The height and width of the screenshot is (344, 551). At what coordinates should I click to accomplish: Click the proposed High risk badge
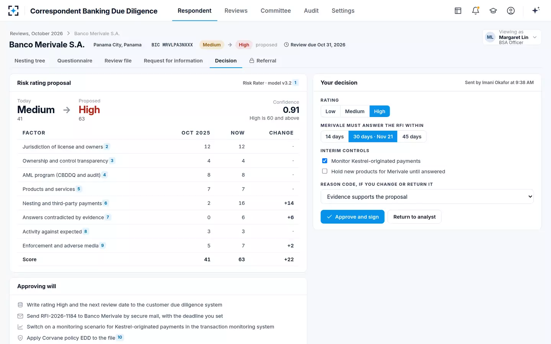tap(244, 45)
